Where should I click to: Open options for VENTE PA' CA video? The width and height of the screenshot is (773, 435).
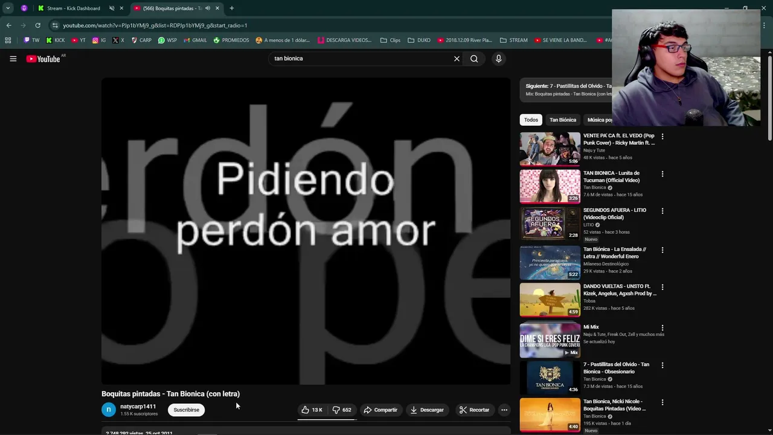tap(662, 137)
